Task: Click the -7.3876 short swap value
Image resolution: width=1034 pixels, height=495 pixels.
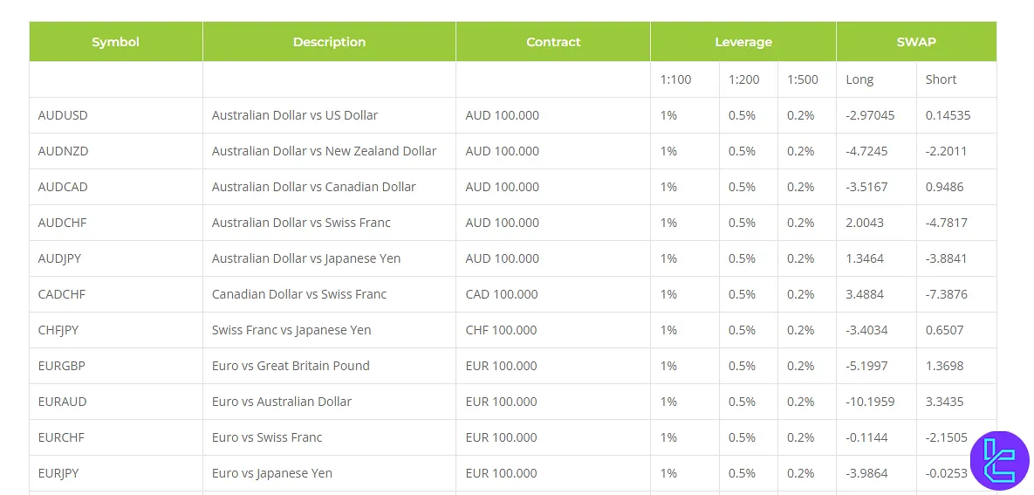Action: tap(946, 294)
